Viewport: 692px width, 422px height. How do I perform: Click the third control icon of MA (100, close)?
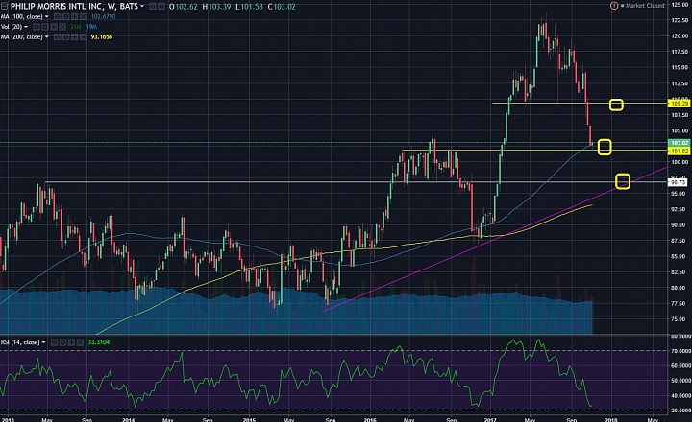point(74,16)
